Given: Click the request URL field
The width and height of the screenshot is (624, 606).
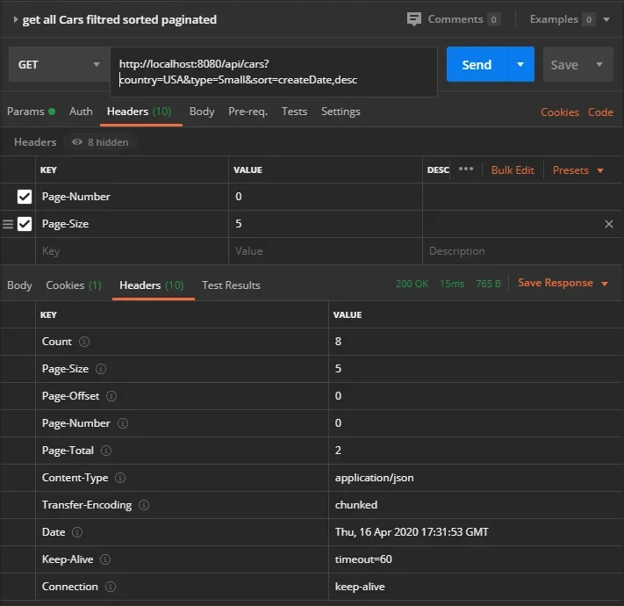Looking at the screenshot, I should point(274,72).
